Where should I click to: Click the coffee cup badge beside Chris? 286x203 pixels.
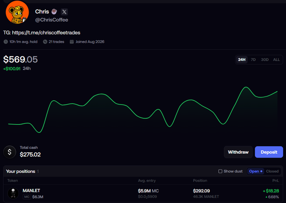click(54, 12)
